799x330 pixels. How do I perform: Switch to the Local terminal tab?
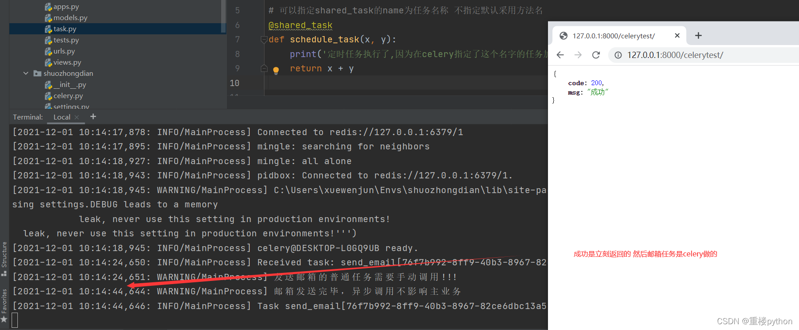tap(62, 117)
